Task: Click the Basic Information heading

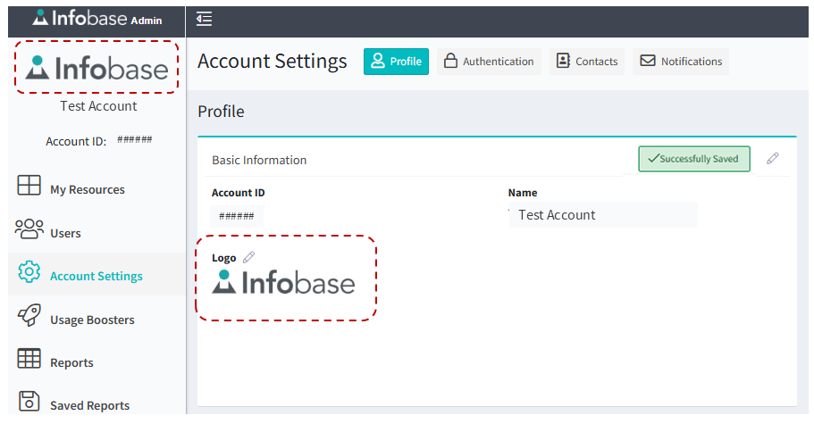Action: coord(259,160)
